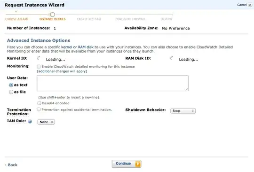This screenshot has height=172, width=254.
Task: Open the Shutdown Behavior dropdown
Action: 183,111
